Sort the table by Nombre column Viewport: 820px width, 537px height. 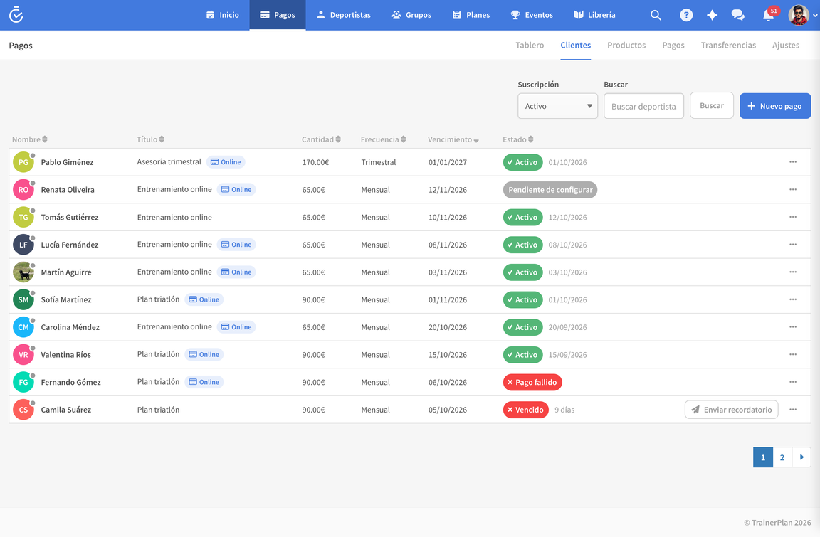click(30, 139)
